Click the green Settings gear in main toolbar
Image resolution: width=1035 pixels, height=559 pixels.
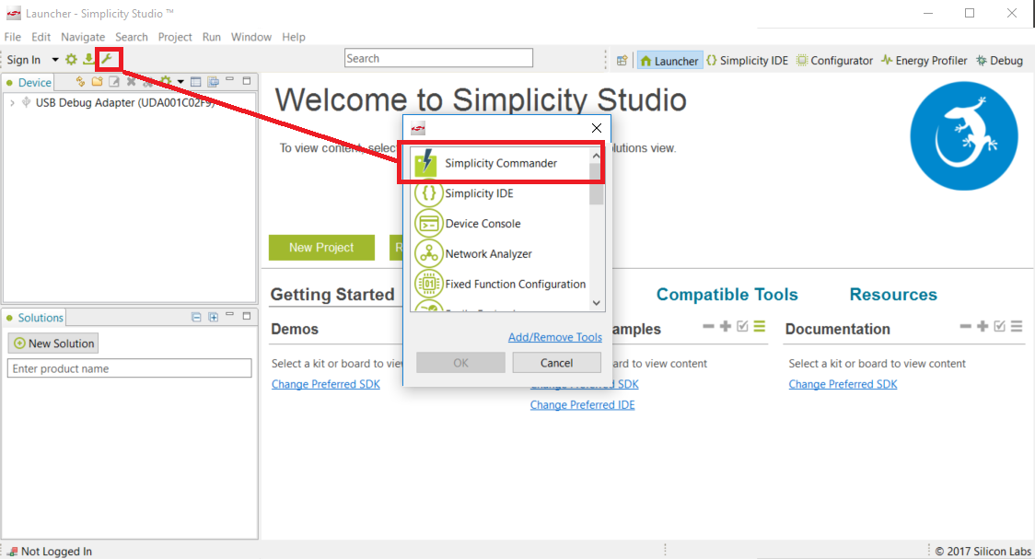[71, 60]
